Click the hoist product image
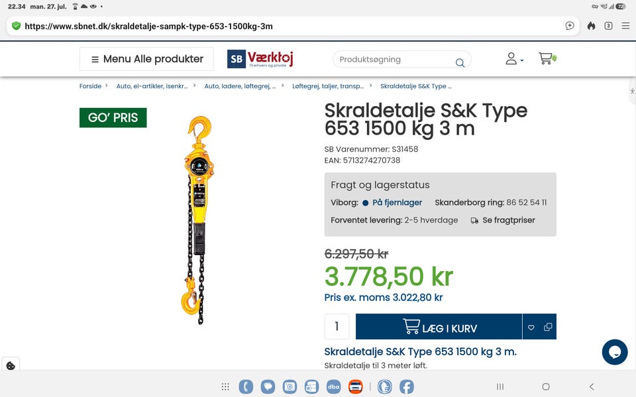 coord(198,220)
